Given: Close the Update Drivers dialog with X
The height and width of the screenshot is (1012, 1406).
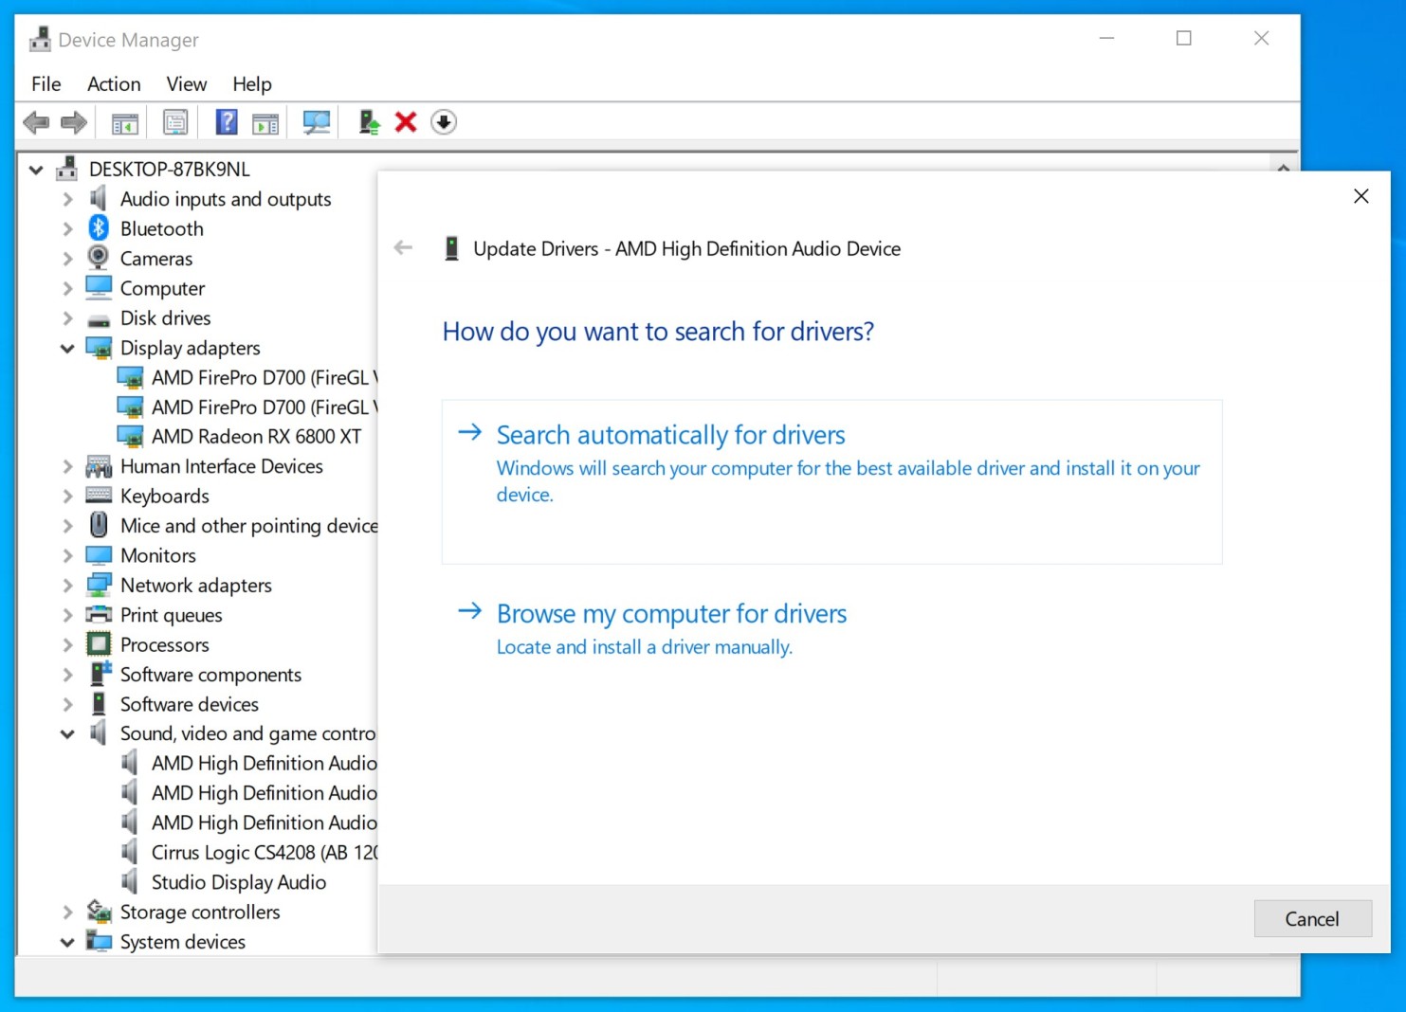Looking at the screenshot, I should point(1361,196).
